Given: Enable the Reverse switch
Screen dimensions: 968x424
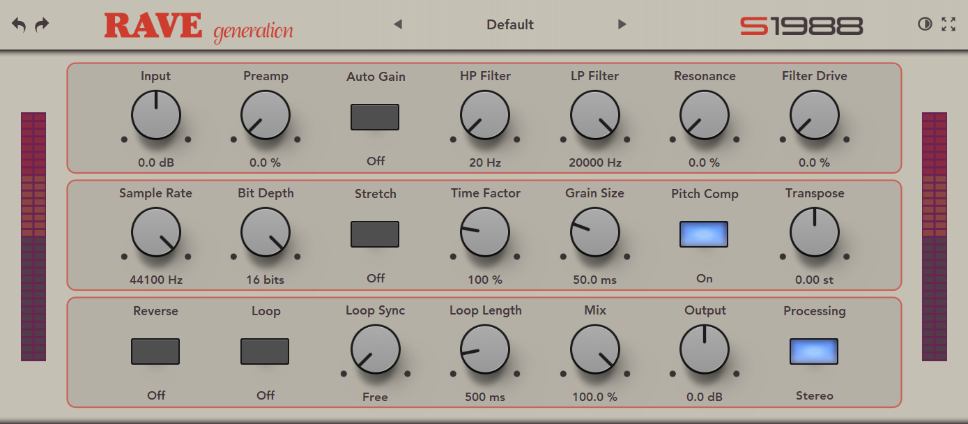Looking at the screenshot, I should pyautogui.click(x=155, y=351).
